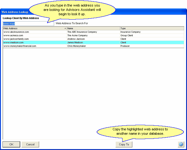The height and width of the screenshot is (150, 187).
Task: Focus the web address search input field
Action: pyautogui.click(x=28, y=23)
